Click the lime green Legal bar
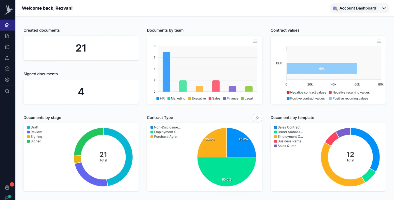Image resolution: width=394 pixels, height=200 pixels. pyautogui.click(x=249, y=89)
